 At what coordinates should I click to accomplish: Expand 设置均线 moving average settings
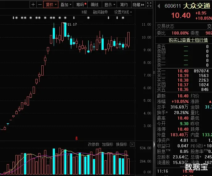tap(123, 12)
